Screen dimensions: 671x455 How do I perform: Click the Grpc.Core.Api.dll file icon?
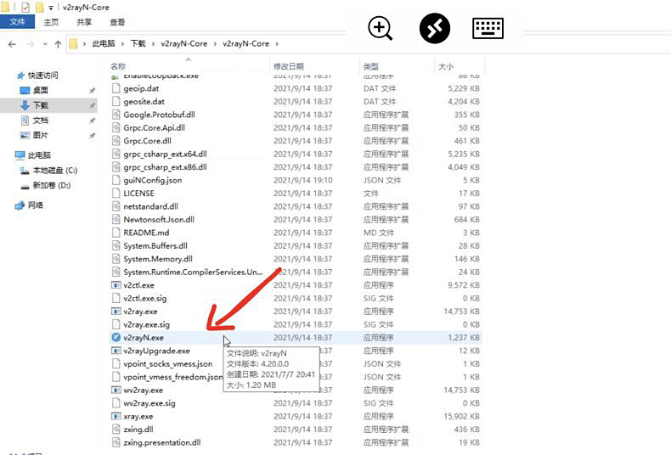point(116,127)
